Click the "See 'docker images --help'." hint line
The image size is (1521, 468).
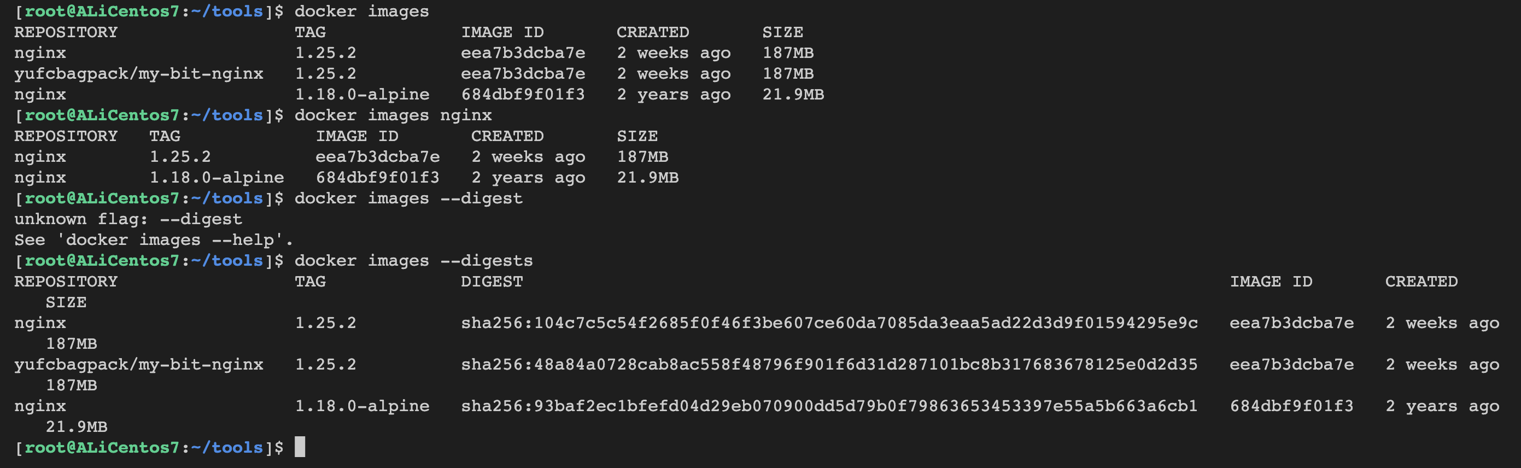(154, 239)
